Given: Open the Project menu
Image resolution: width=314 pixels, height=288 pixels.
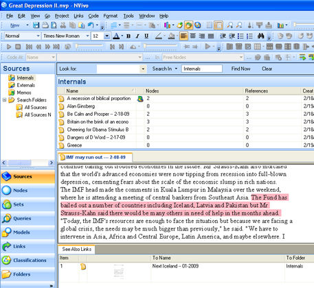Looking at the screenshot, I should coord(62,16).
